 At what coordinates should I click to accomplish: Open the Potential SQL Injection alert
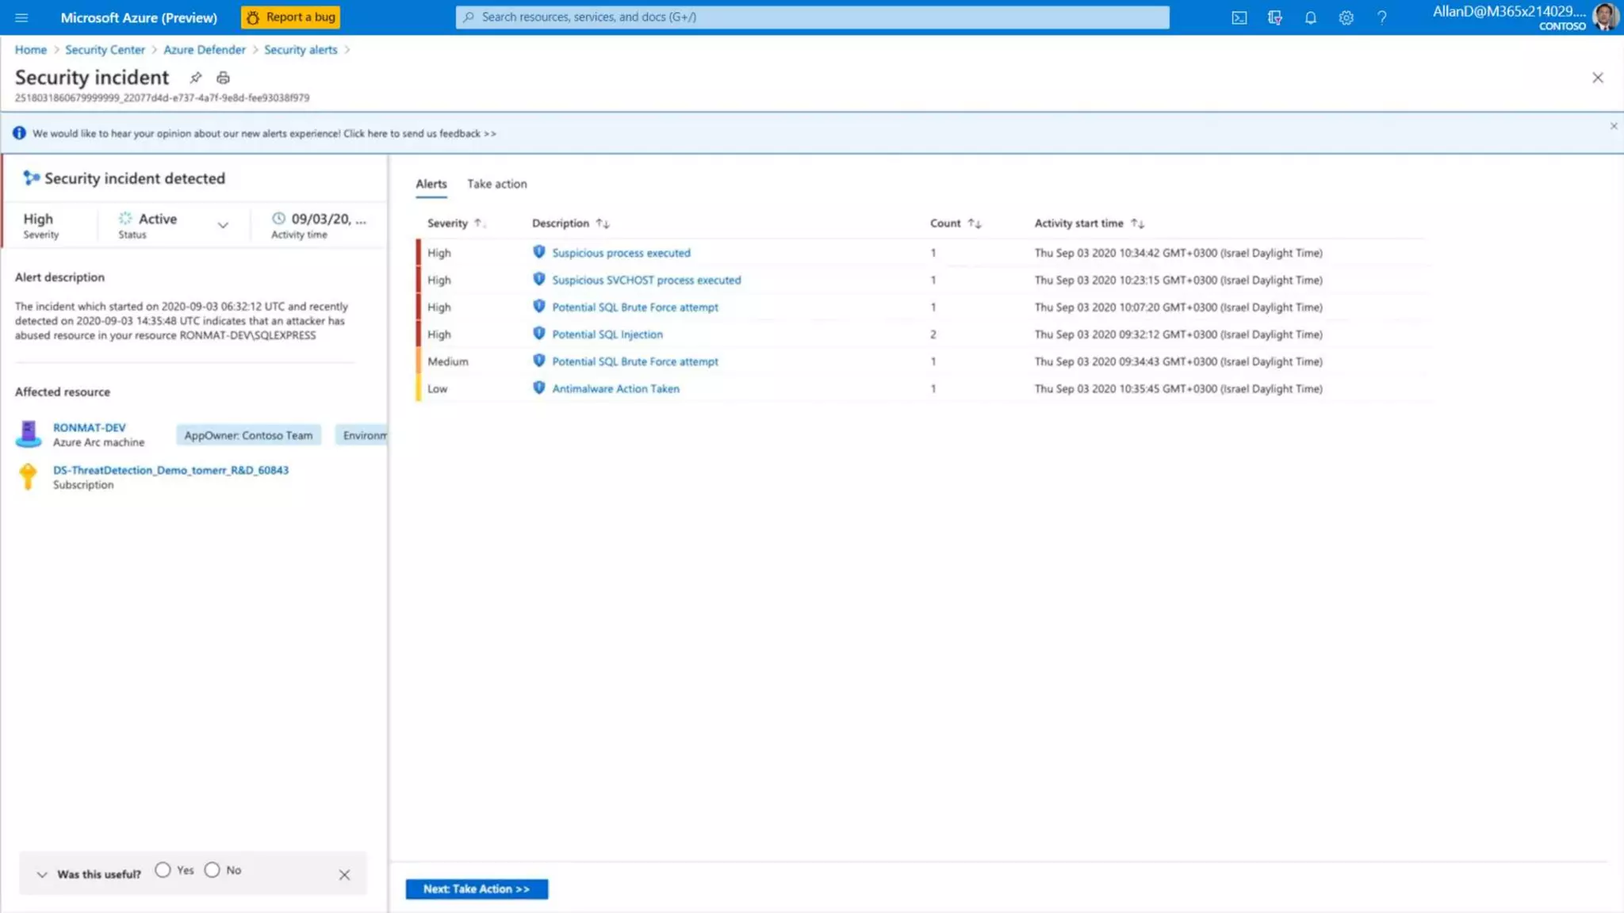coord(607,334)
